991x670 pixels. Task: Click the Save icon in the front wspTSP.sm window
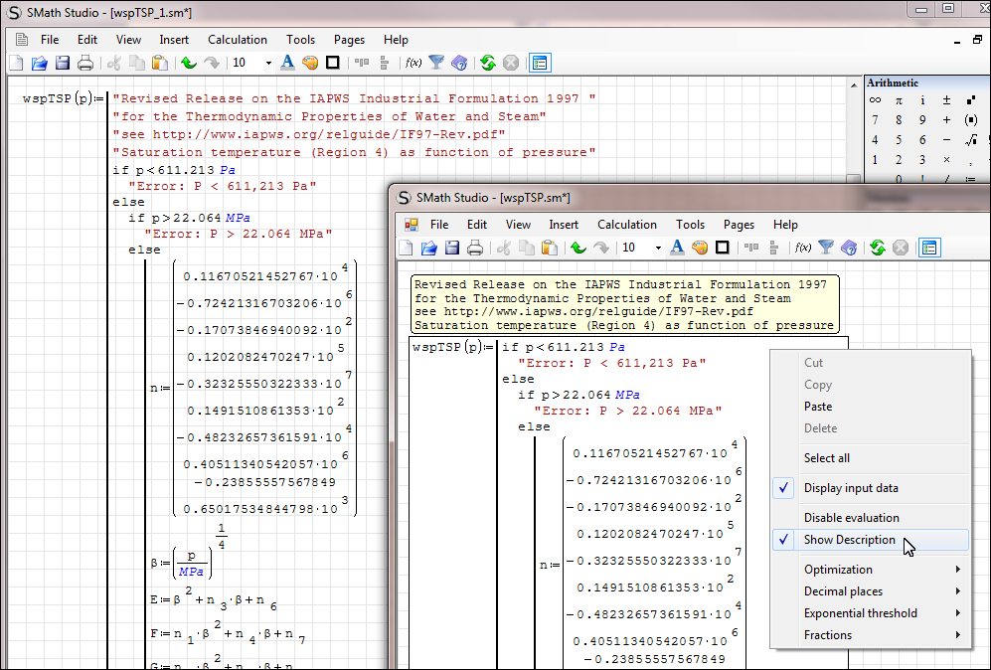451,248
